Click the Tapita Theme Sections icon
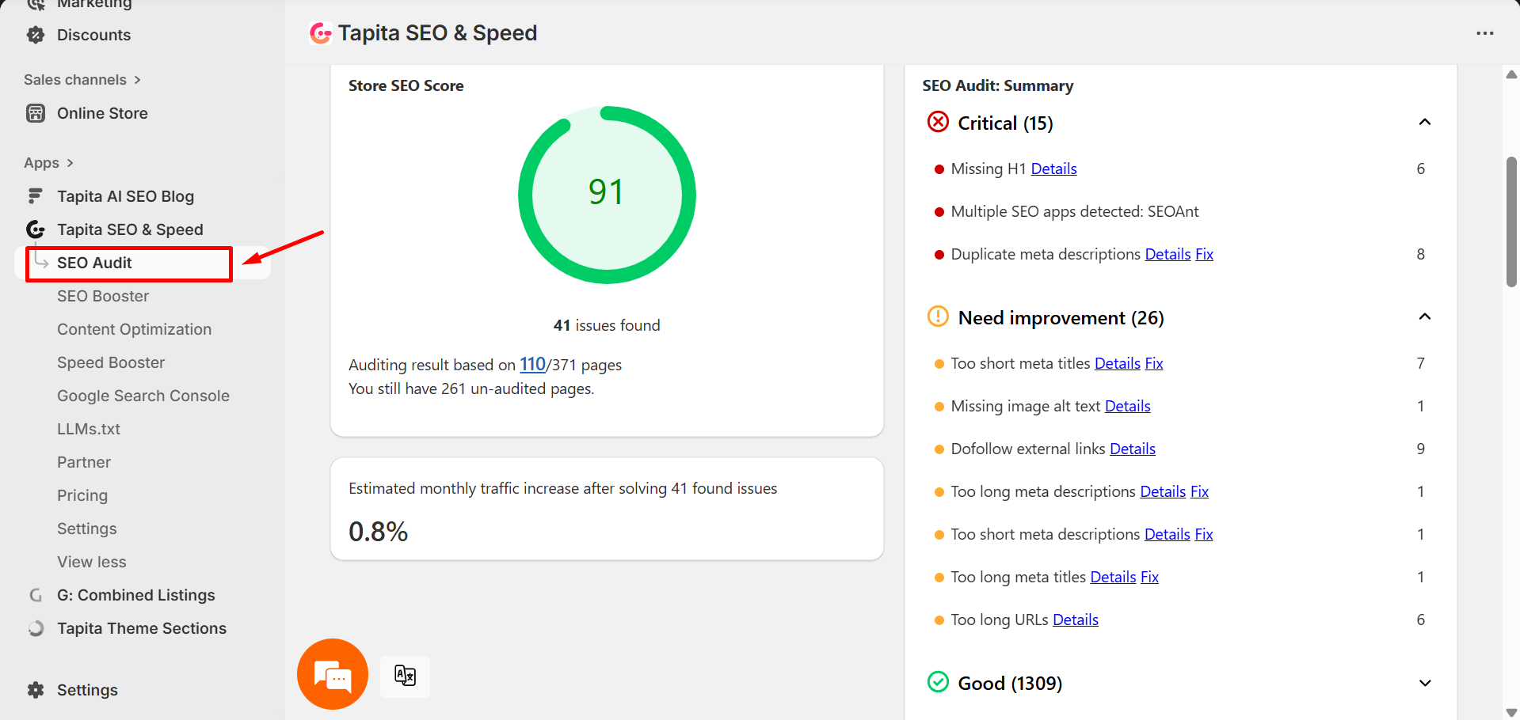Viewport: 1520px width, 720px height. click(x=36, y=628)
